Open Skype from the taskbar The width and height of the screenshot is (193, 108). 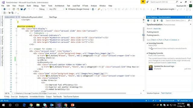[45, 105]
